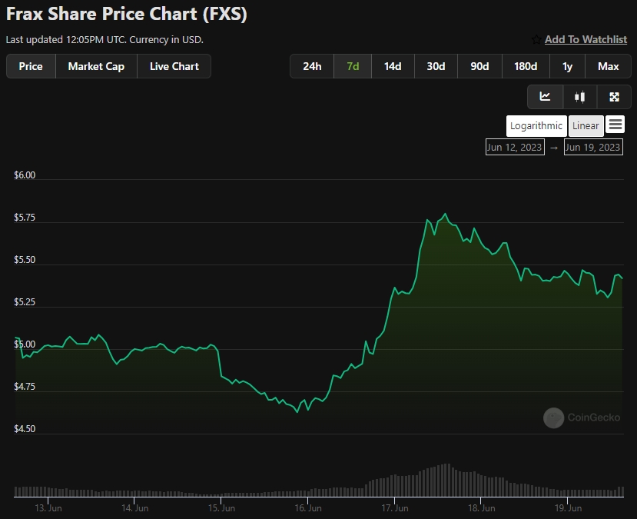Enable Logarithmic scale
Viewport: 637px width, 519px height.
(x=536, y=126)
